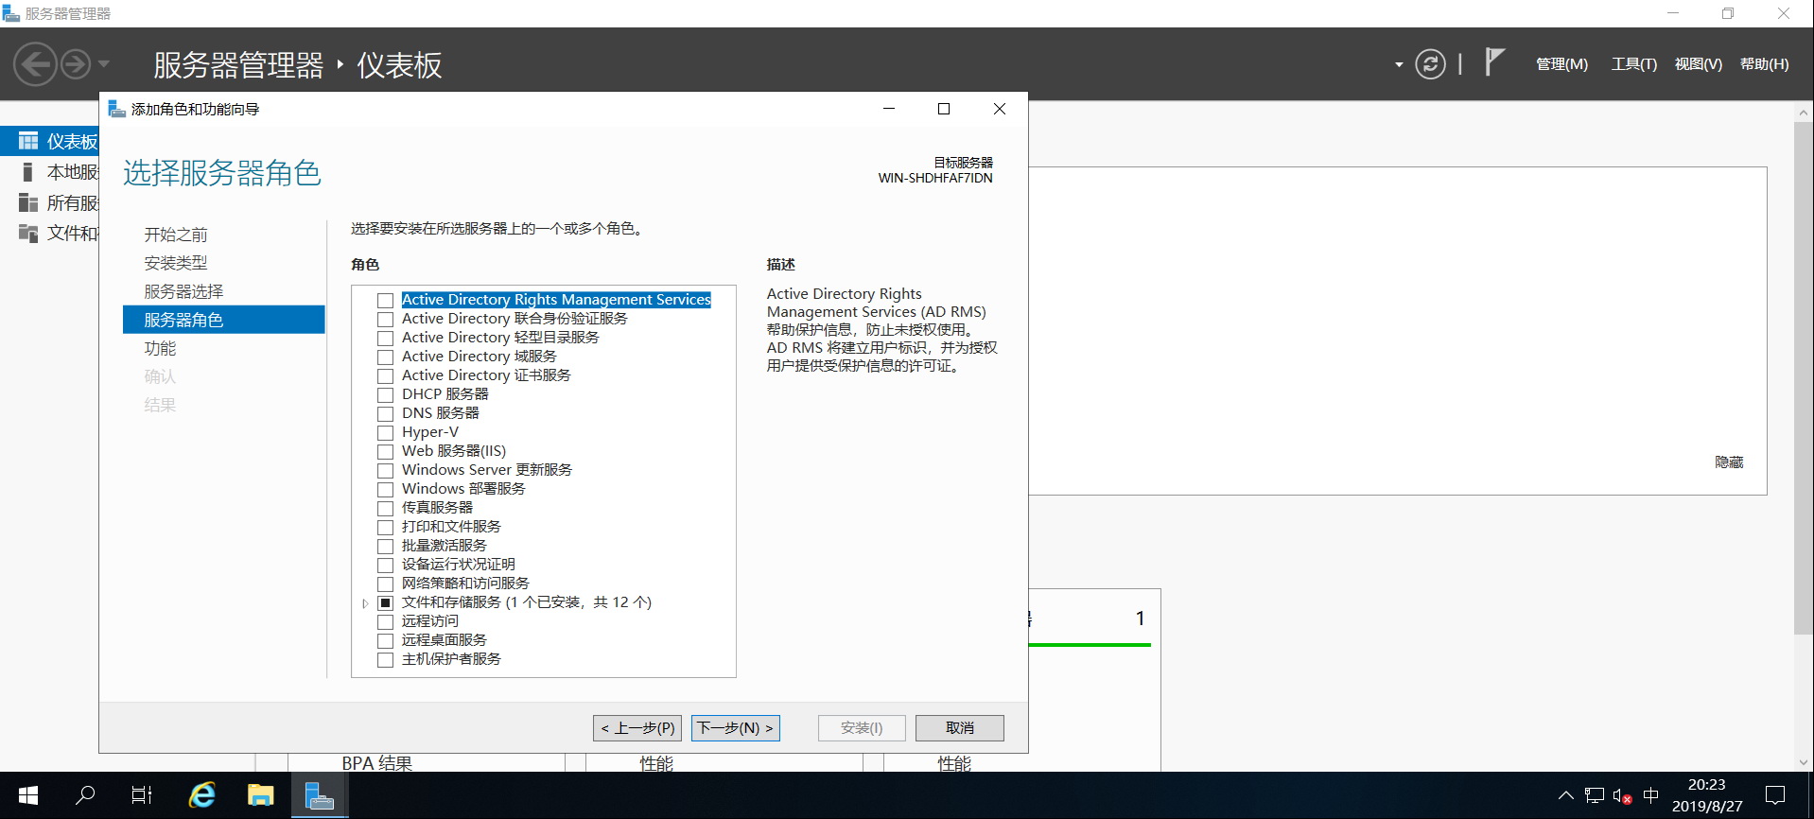Open dropdown arrow left of refresh icon

tap(1399, 65)
